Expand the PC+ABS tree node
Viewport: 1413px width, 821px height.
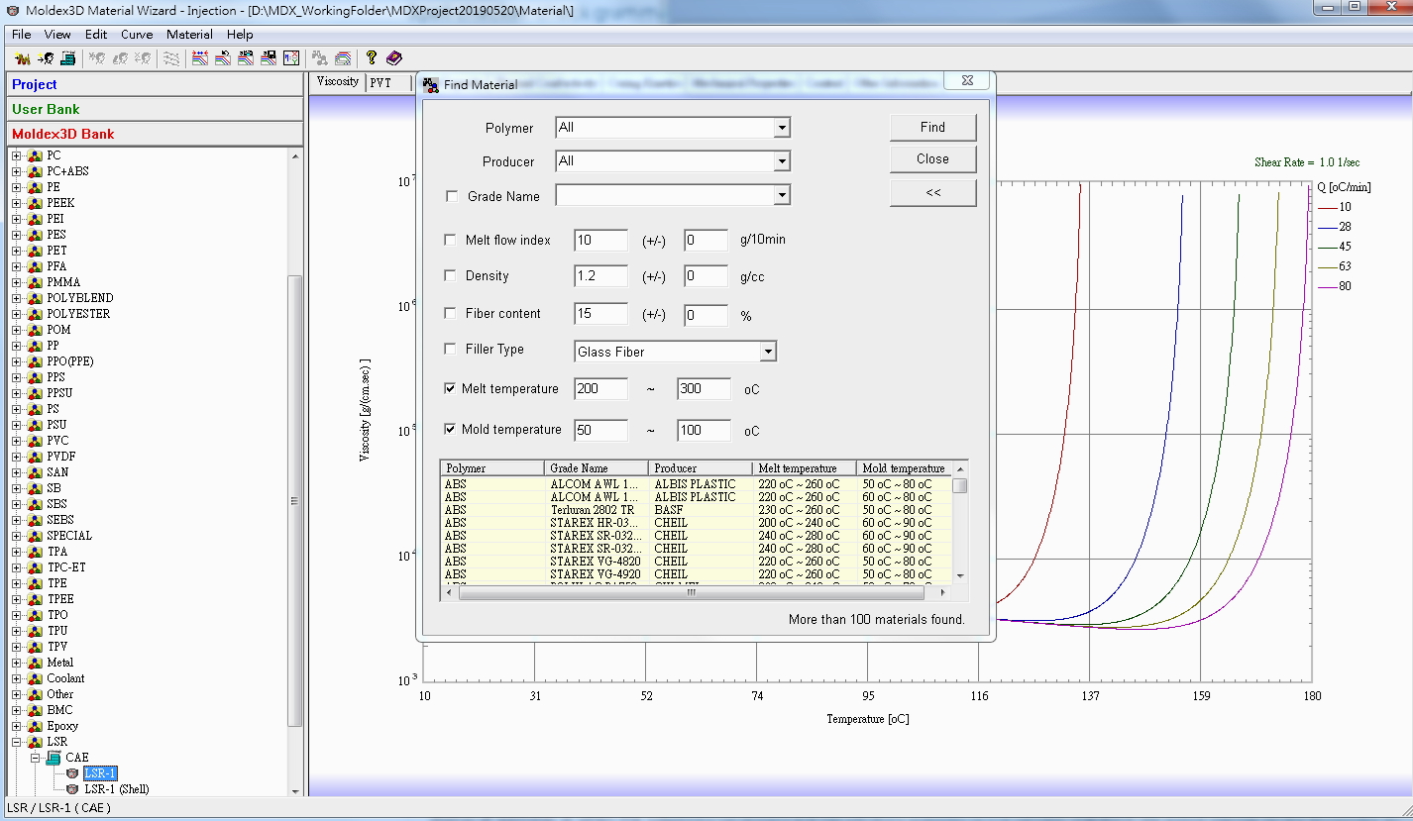(x=16, y=171)
